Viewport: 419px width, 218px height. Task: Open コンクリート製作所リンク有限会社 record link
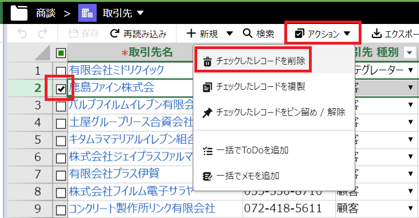click(x=142, y=209)
